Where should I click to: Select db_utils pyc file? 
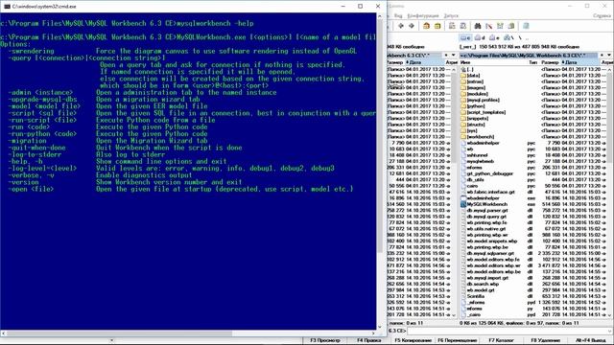click(x=476, y=179)
